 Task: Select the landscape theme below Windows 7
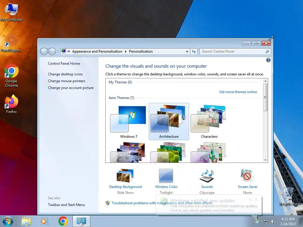(128, 152)
